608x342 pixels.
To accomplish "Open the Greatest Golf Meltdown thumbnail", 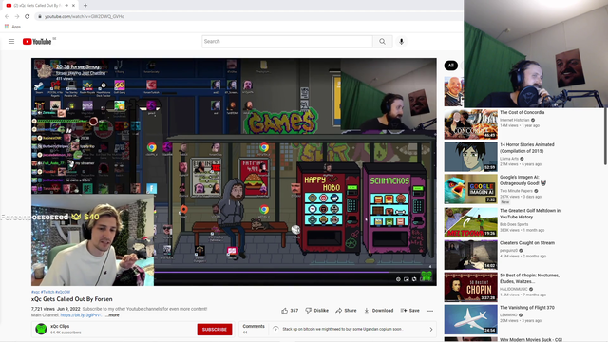I will pyautogui.click(x=471, y=221).
